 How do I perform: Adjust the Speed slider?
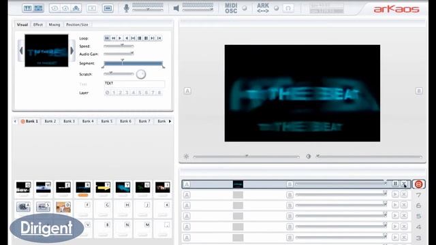click(119, 46)
